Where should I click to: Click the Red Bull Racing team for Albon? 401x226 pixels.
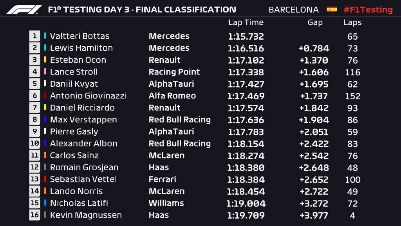[x=179, y=144]
